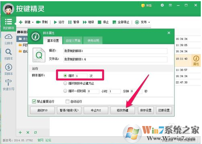202x144 pixels.
Task: Close the 脚本属性 dialog
Action: click(169, 33)
